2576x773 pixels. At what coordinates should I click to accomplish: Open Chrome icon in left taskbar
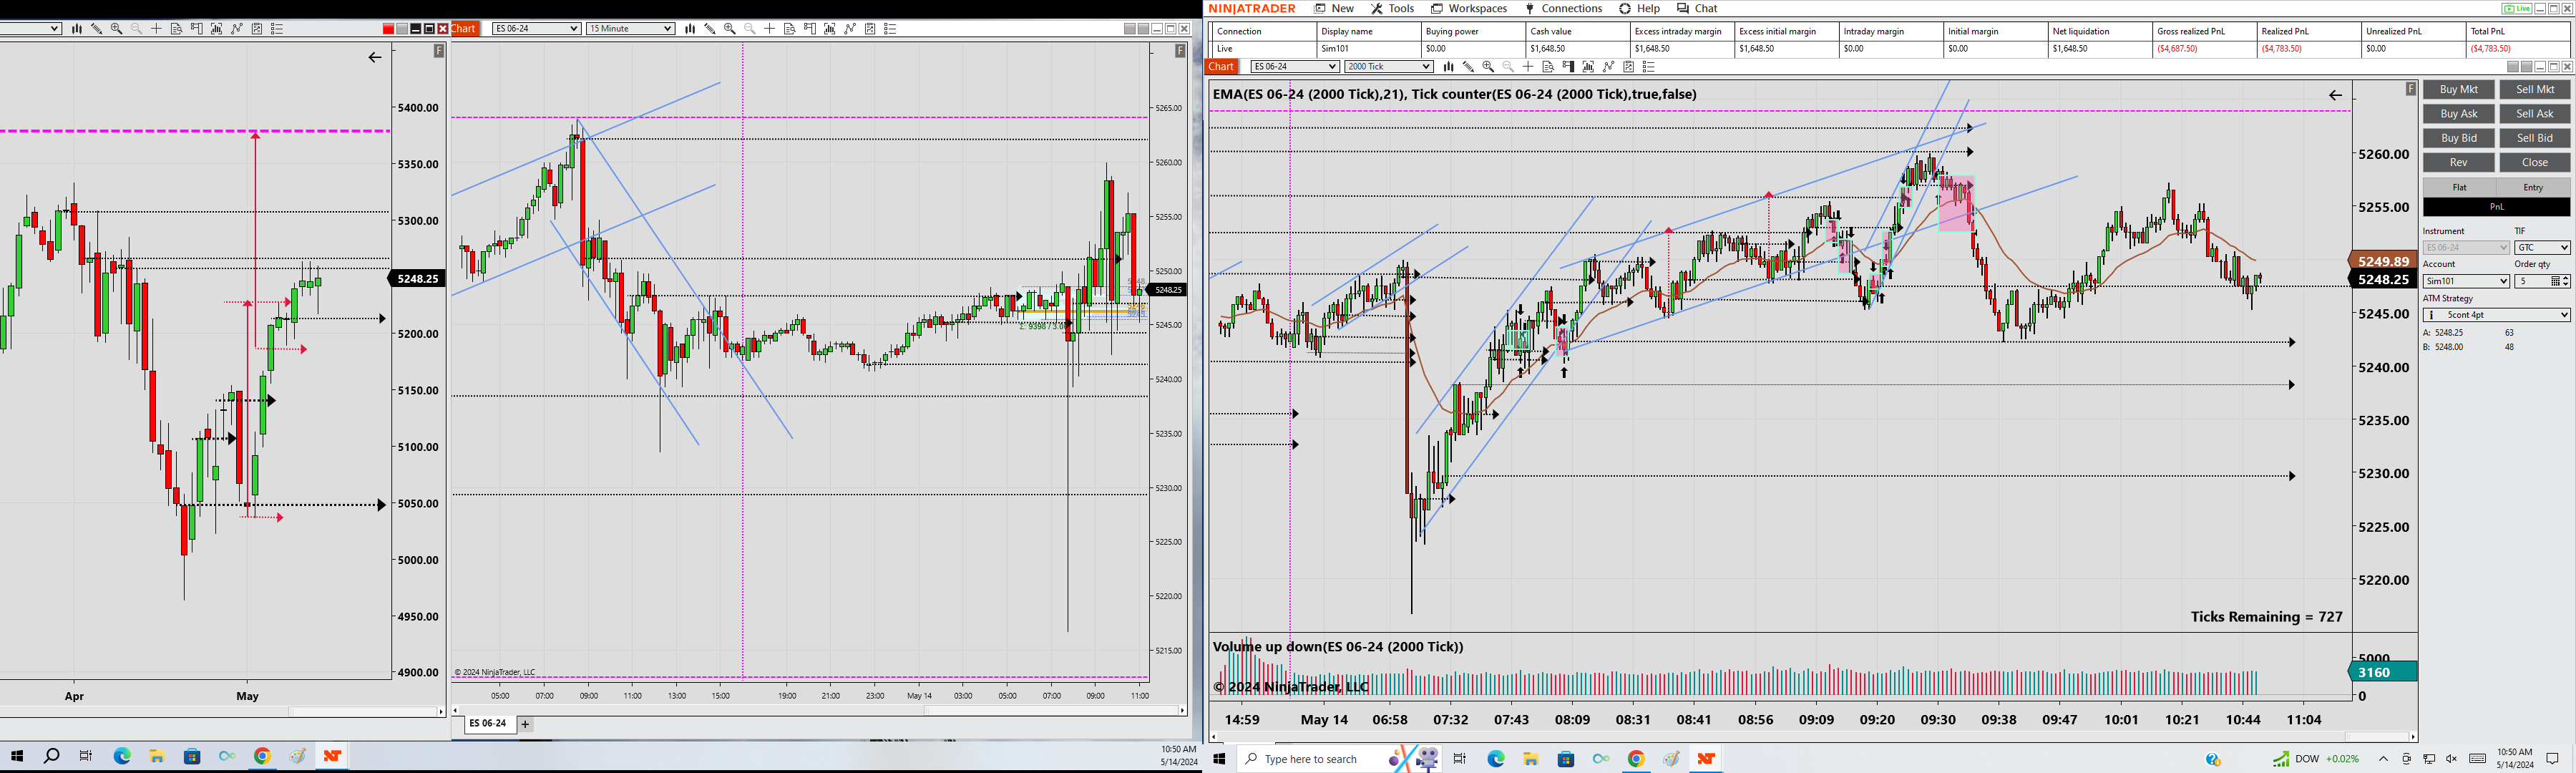pyautogui.click(x=262, y=756)
